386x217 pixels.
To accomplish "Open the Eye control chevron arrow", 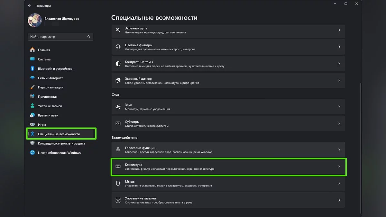I will 339,200.
